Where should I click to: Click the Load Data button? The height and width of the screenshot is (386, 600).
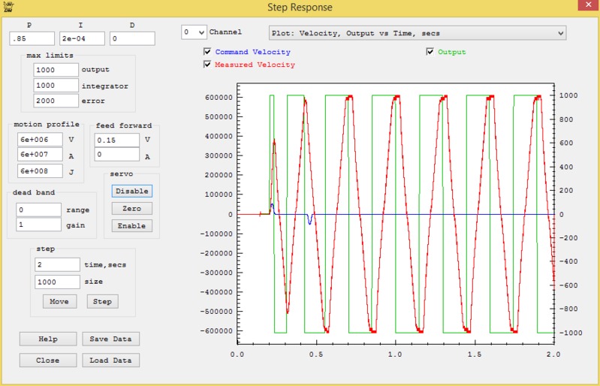coord(110,360)
